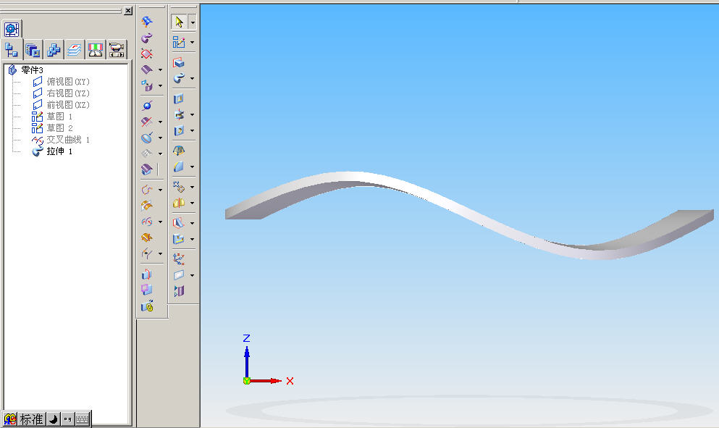The width and height of the screenshot is (719, 428).
Task: Open Hole tool flyout arrow
Action: click(192, 131)
